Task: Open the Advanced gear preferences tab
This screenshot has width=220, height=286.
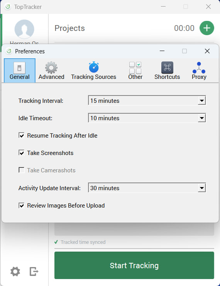Action: pyautogui.click(x=51, y=71)
